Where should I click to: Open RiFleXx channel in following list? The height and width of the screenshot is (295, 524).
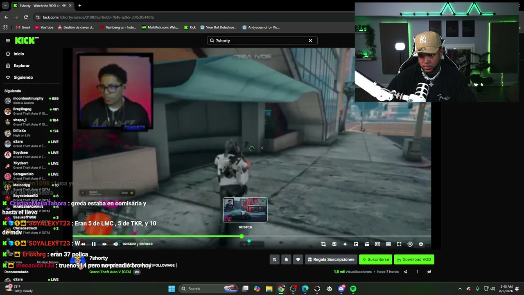click(x=31, y=133)
